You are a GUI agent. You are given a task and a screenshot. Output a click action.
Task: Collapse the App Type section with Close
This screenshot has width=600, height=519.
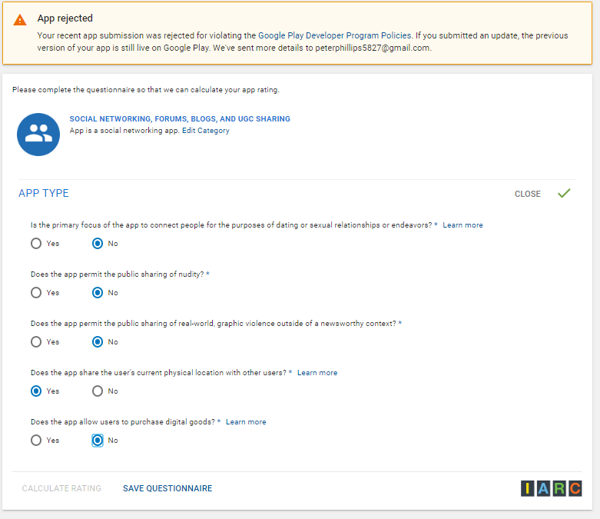click(527, 194)
